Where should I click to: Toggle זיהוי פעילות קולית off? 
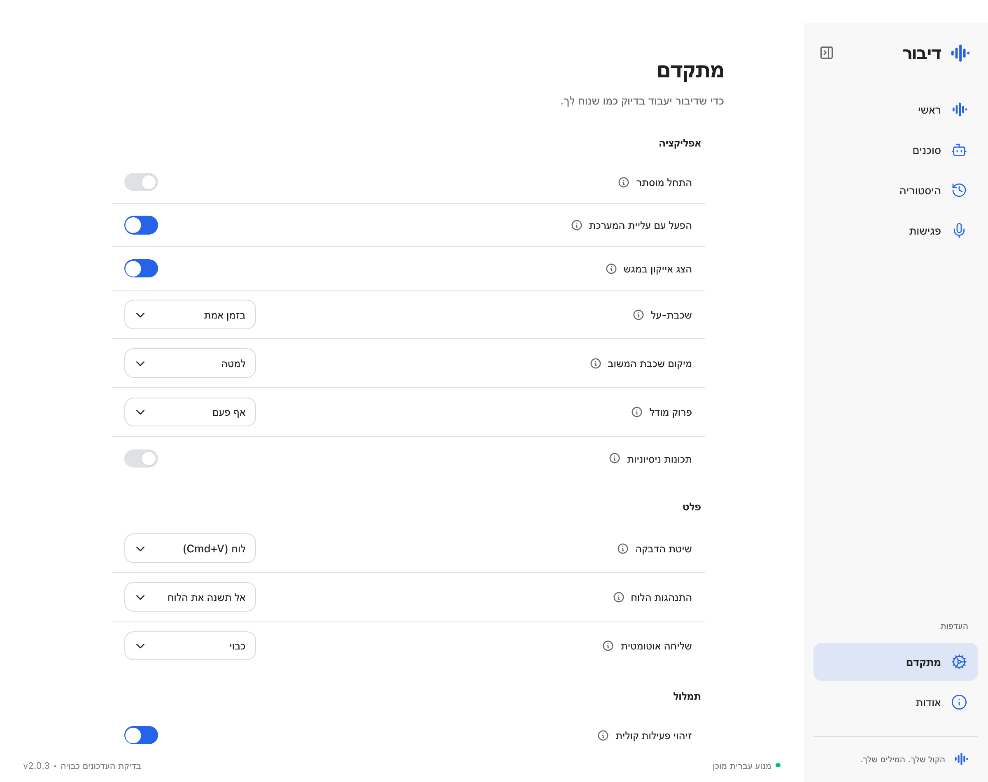point(141,735)
